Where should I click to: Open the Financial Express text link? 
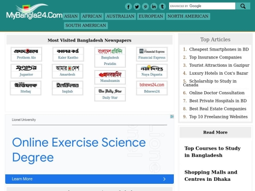coord(152,57)
